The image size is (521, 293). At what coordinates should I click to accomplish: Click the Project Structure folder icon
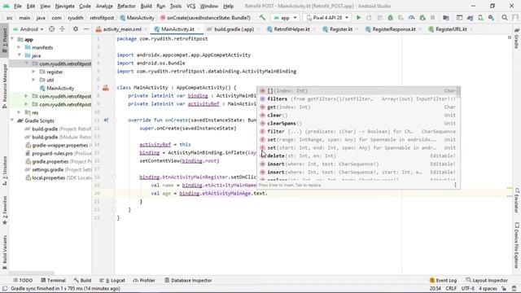[446, 18]
